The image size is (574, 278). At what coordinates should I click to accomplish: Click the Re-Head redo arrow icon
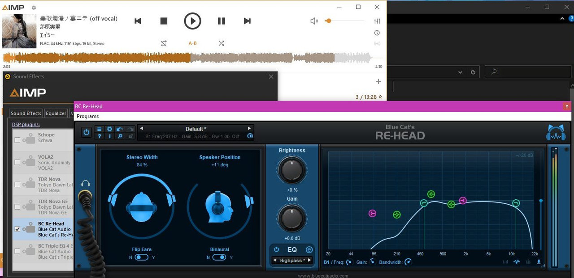pos(130,129)
